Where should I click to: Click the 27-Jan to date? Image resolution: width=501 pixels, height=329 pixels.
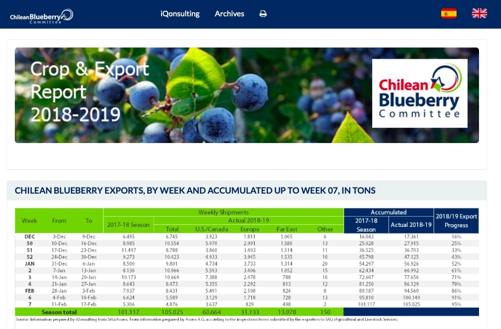tap(88, 284)
